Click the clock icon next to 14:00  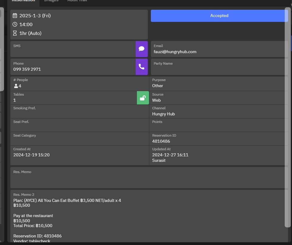15,25
